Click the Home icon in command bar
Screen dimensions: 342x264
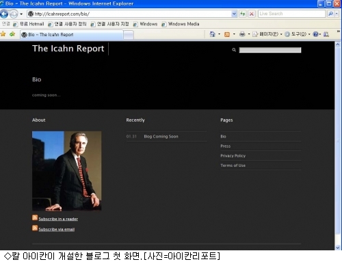[x=212, y=34]
